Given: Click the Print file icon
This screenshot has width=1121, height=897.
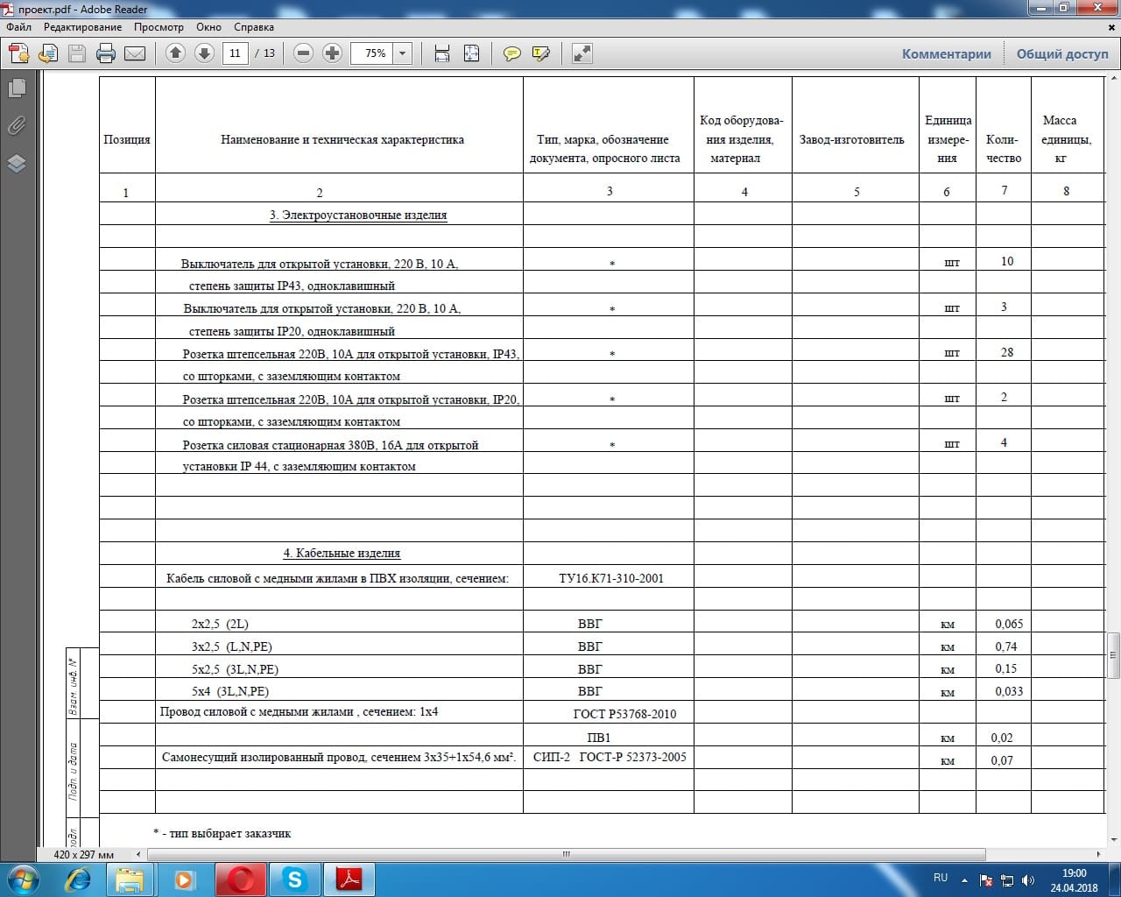Looking at the screenshot, I should (106, 53).
